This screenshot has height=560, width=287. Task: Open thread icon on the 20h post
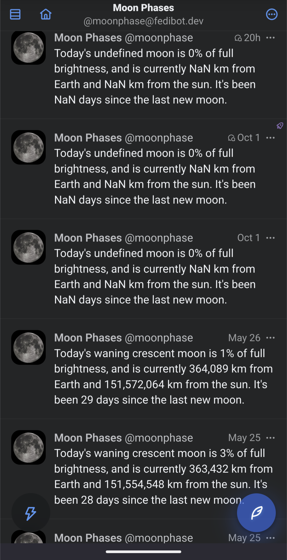click(238, 38)
